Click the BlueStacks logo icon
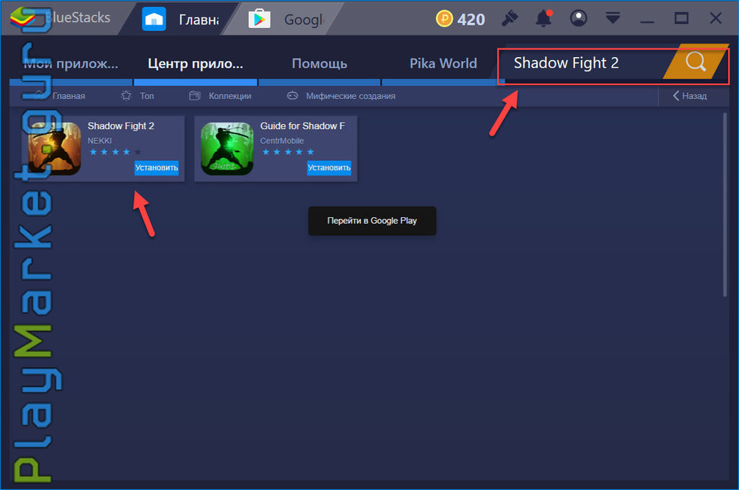The image size is (739, 490). tap(22, 17)
